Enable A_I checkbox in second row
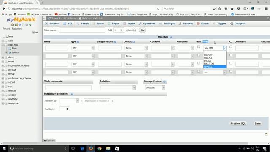 (231, 55)
